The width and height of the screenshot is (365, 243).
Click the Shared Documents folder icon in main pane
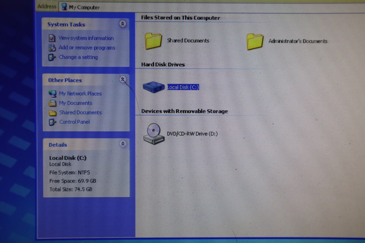(x=154, y=41)
